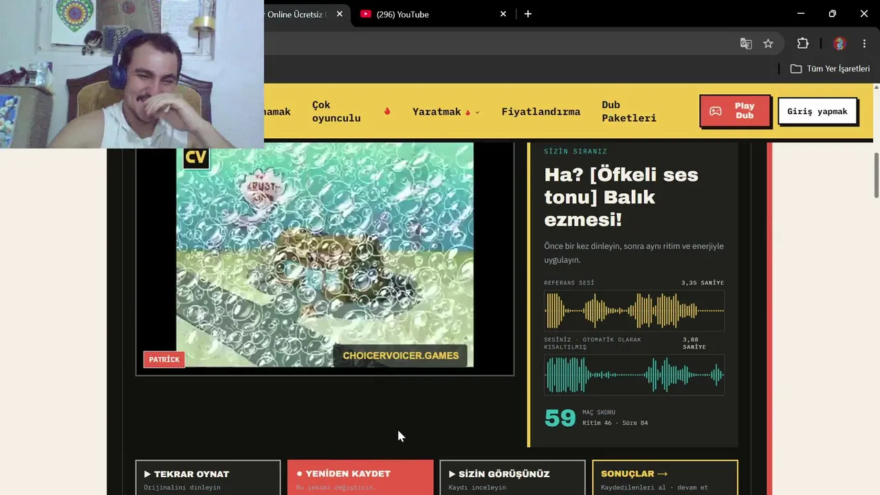Click the Giriş yapmak login button
The image size is (880, 495).
(x=817, y=111)
